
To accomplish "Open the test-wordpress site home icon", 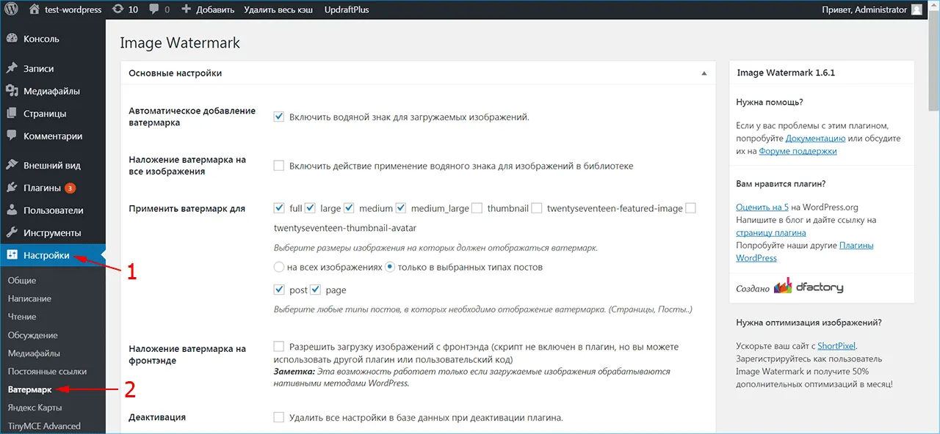I will tap(35, 10).
